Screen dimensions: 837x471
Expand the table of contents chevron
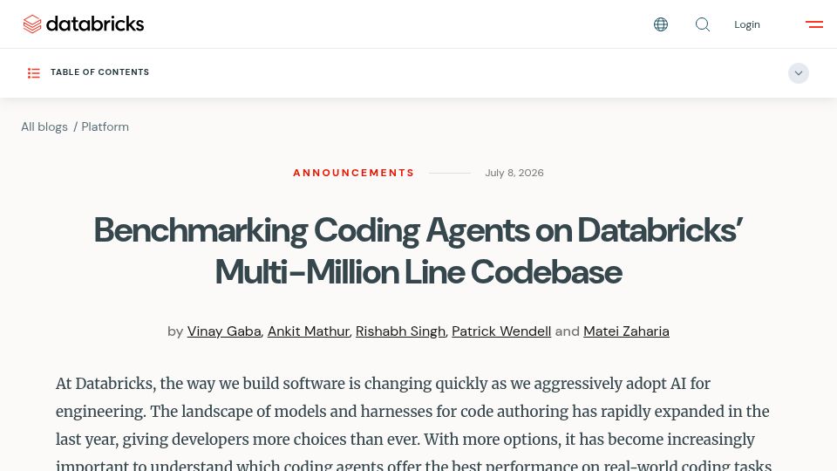click(x=799, y=73)
